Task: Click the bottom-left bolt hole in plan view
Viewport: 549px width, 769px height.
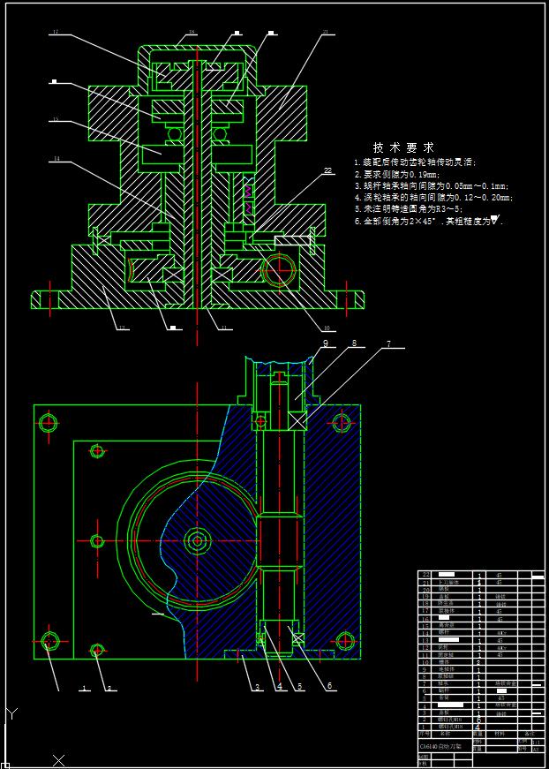Action: coord(49,640)
